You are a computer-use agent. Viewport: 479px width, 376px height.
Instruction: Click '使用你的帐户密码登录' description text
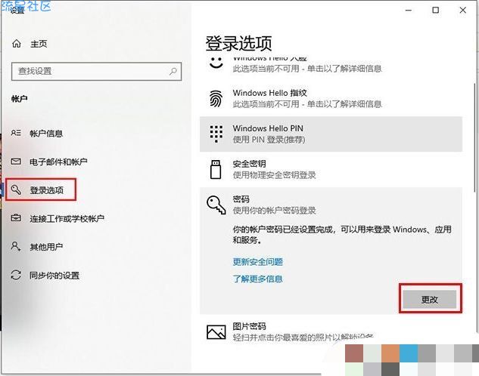pos(275,210)
